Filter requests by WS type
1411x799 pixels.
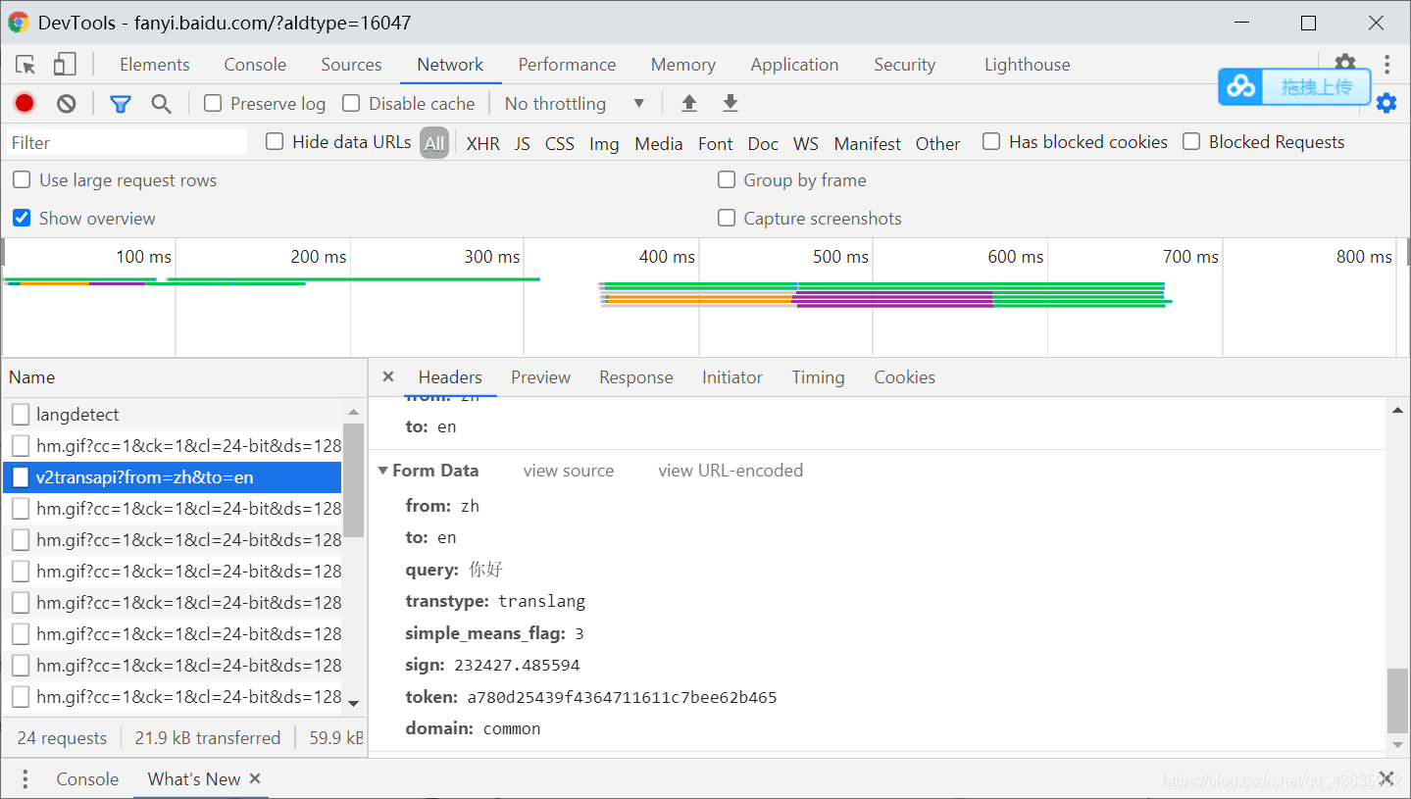805,143
